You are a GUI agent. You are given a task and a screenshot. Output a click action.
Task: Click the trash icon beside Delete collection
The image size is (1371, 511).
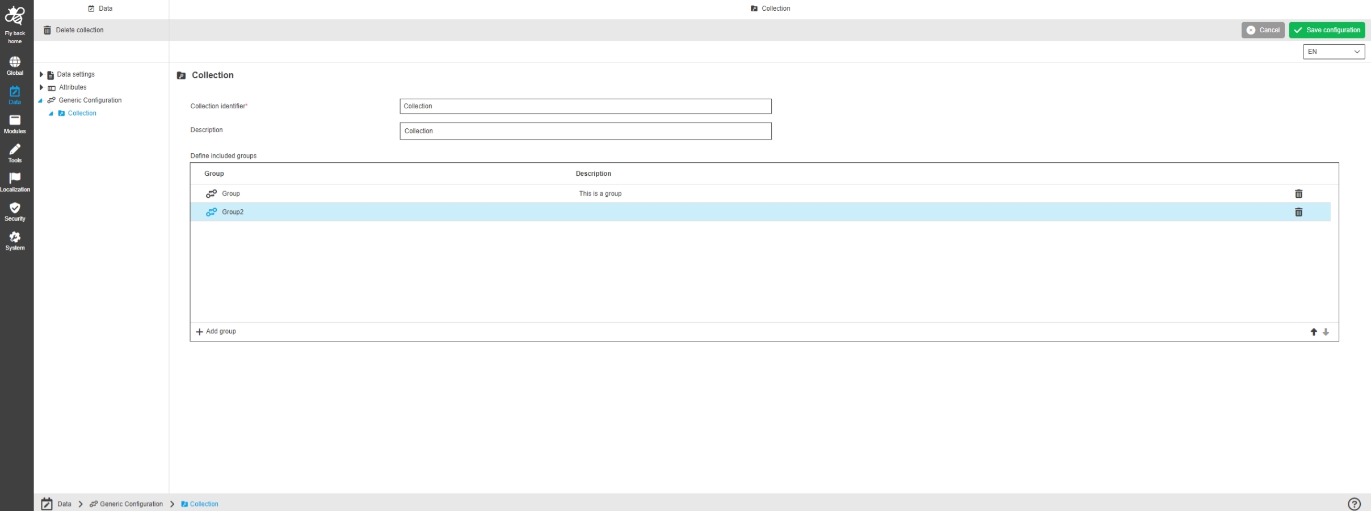point(47,30)
